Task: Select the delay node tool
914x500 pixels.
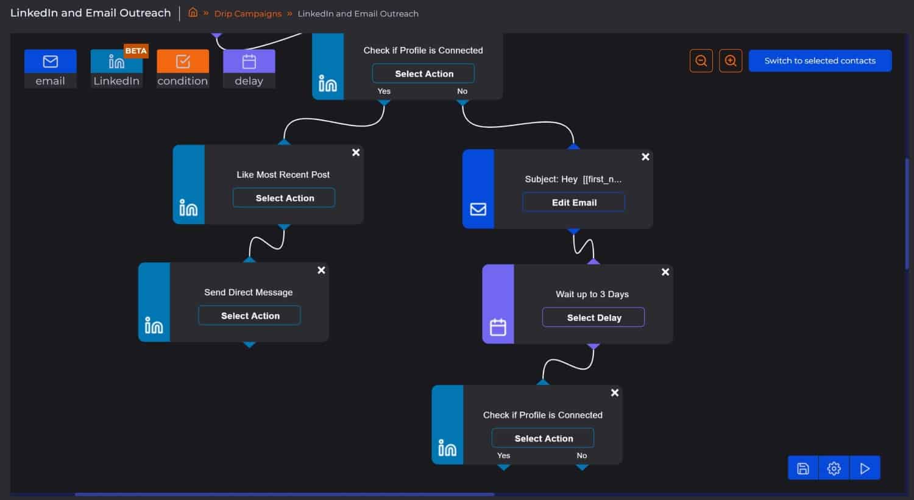Action: (x=249, y=69)
